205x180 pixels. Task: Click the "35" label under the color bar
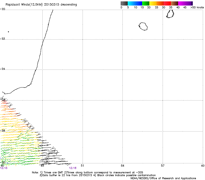pyautogui.click(x=171, y=7)
